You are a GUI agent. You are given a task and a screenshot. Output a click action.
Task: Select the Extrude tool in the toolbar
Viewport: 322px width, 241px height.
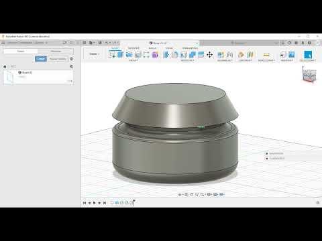pyautogui.click(x=121, y=54)
